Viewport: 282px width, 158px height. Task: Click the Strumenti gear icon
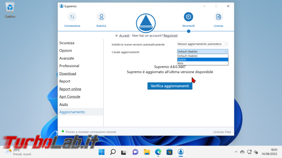(188, 17)
